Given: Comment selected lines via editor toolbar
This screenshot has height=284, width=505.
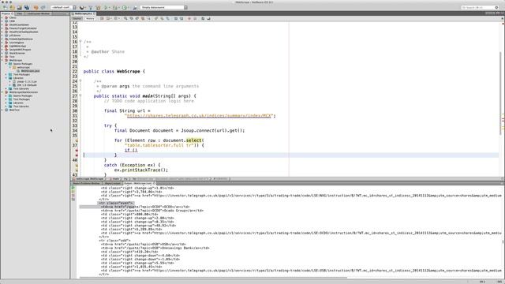Looking at the screenshot, I should 203,19.
